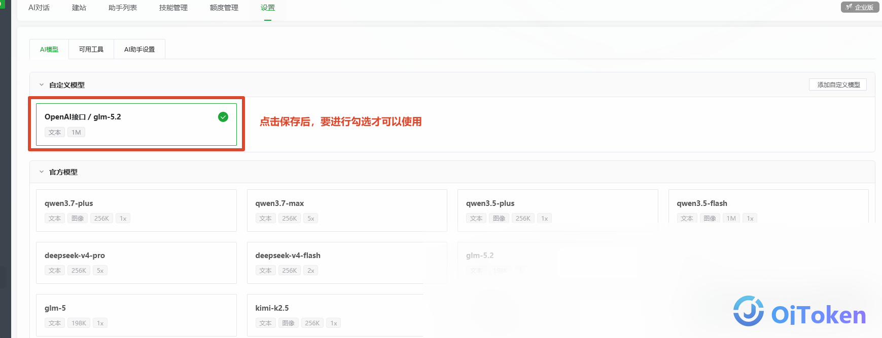This screenshot has height=338, width=882.
Task: Go to the 建站 navigation tab
Action: click(79, 8)
